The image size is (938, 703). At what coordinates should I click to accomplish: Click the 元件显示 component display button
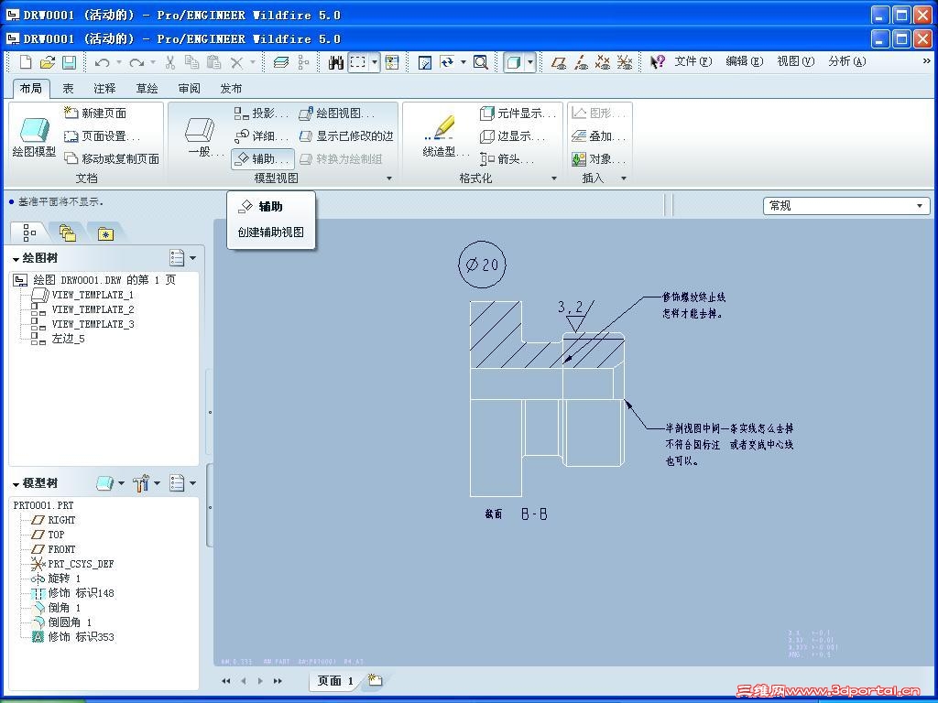[518, 113]
